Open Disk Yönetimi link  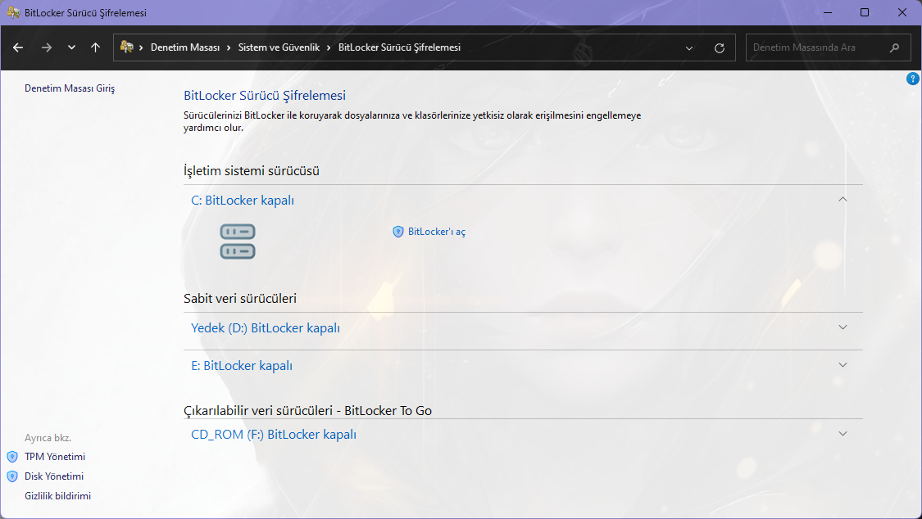[x=54, y=476]
